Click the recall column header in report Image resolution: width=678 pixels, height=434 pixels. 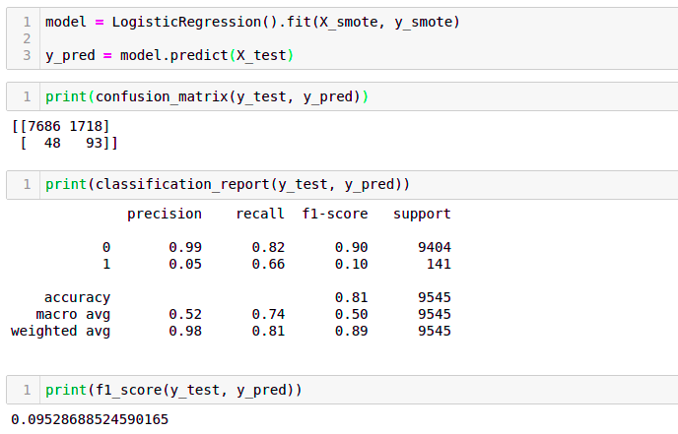point(260,214)
